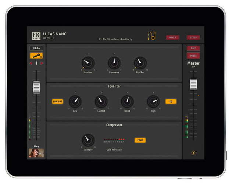232x184 pixels.
Task: Go to previous channel with left arrow
Action: tap(31, 63)
